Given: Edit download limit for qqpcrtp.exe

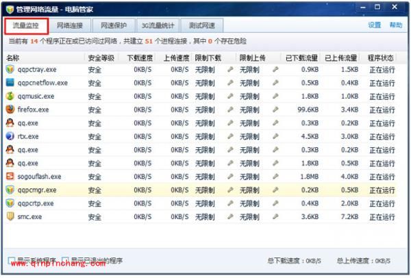Looking at the screenshot, I should (230, 203).
